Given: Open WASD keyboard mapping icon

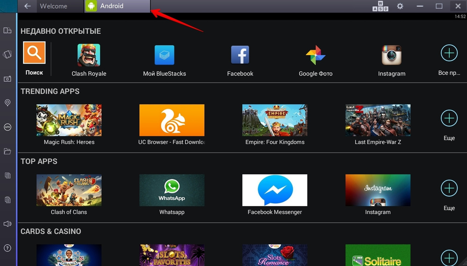Looking at the screenshot, I should [381, 6].
